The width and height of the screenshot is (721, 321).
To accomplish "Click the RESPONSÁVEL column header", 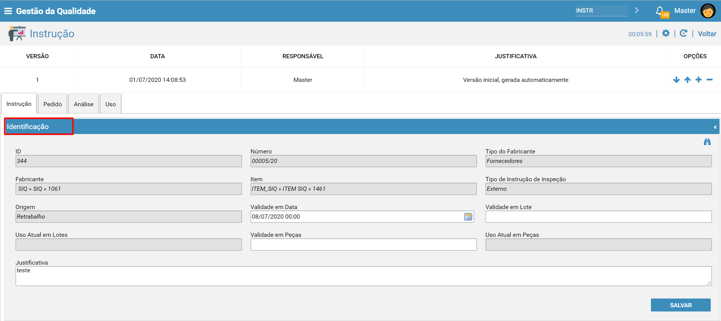I will coord(303,56).
